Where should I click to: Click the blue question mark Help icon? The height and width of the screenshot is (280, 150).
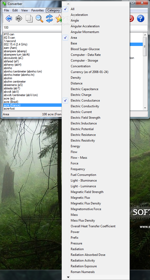tap(141, 18)
